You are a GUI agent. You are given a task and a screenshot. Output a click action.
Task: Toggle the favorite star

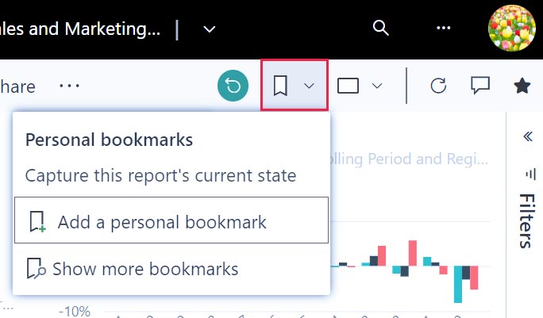click(522, 86)
